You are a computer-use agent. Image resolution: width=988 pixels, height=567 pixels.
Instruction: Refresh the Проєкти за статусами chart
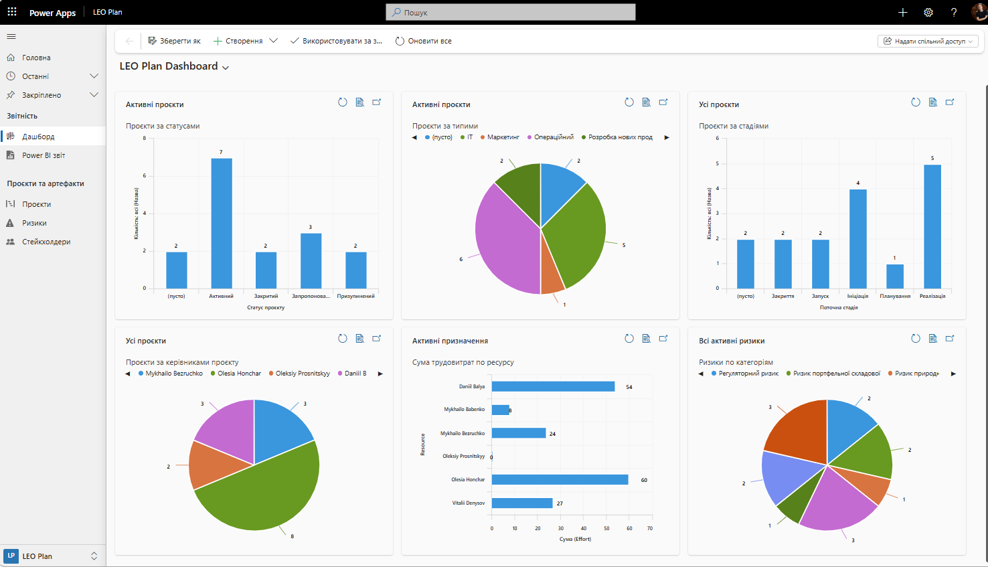click(x=343, y=102)
